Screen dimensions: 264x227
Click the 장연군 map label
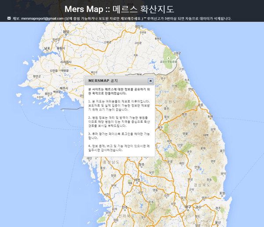pyautogui.click(x=37, y=76)
